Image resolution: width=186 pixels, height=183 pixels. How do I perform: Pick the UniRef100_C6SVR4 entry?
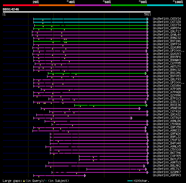click(x=167, y=86)
